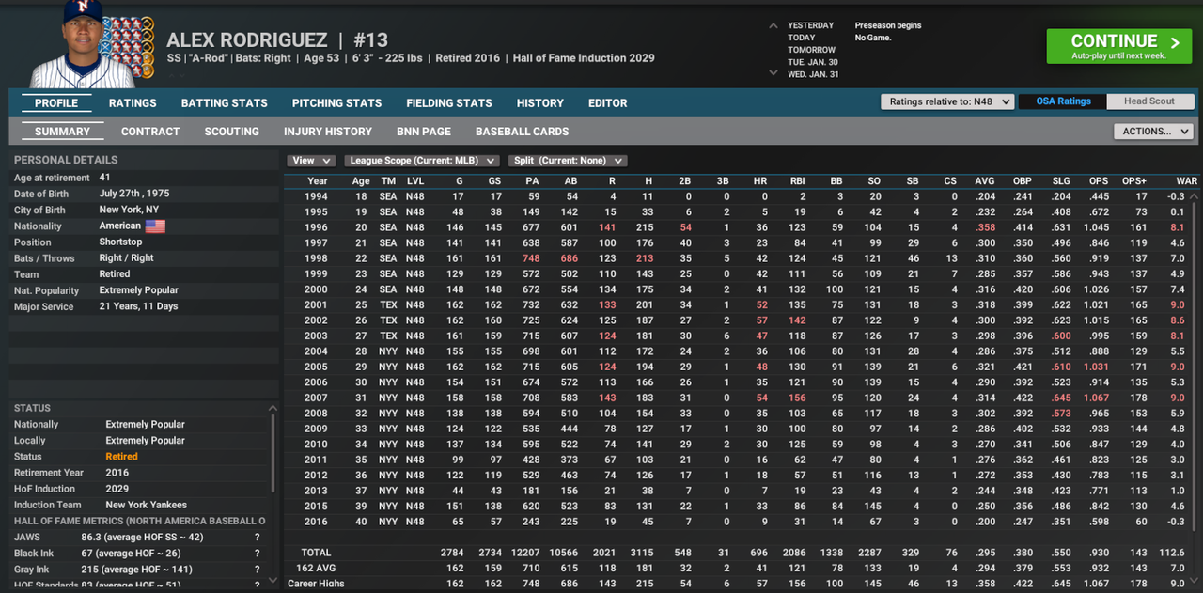
Task: Open the League Scope (Current: MLB) dropdown
Action: click(423, 161)
